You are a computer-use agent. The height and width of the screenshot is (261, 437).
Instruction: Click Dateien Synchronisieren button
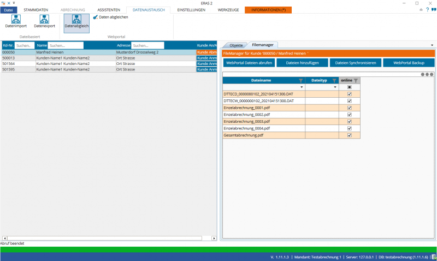click(x=356, y=63)
